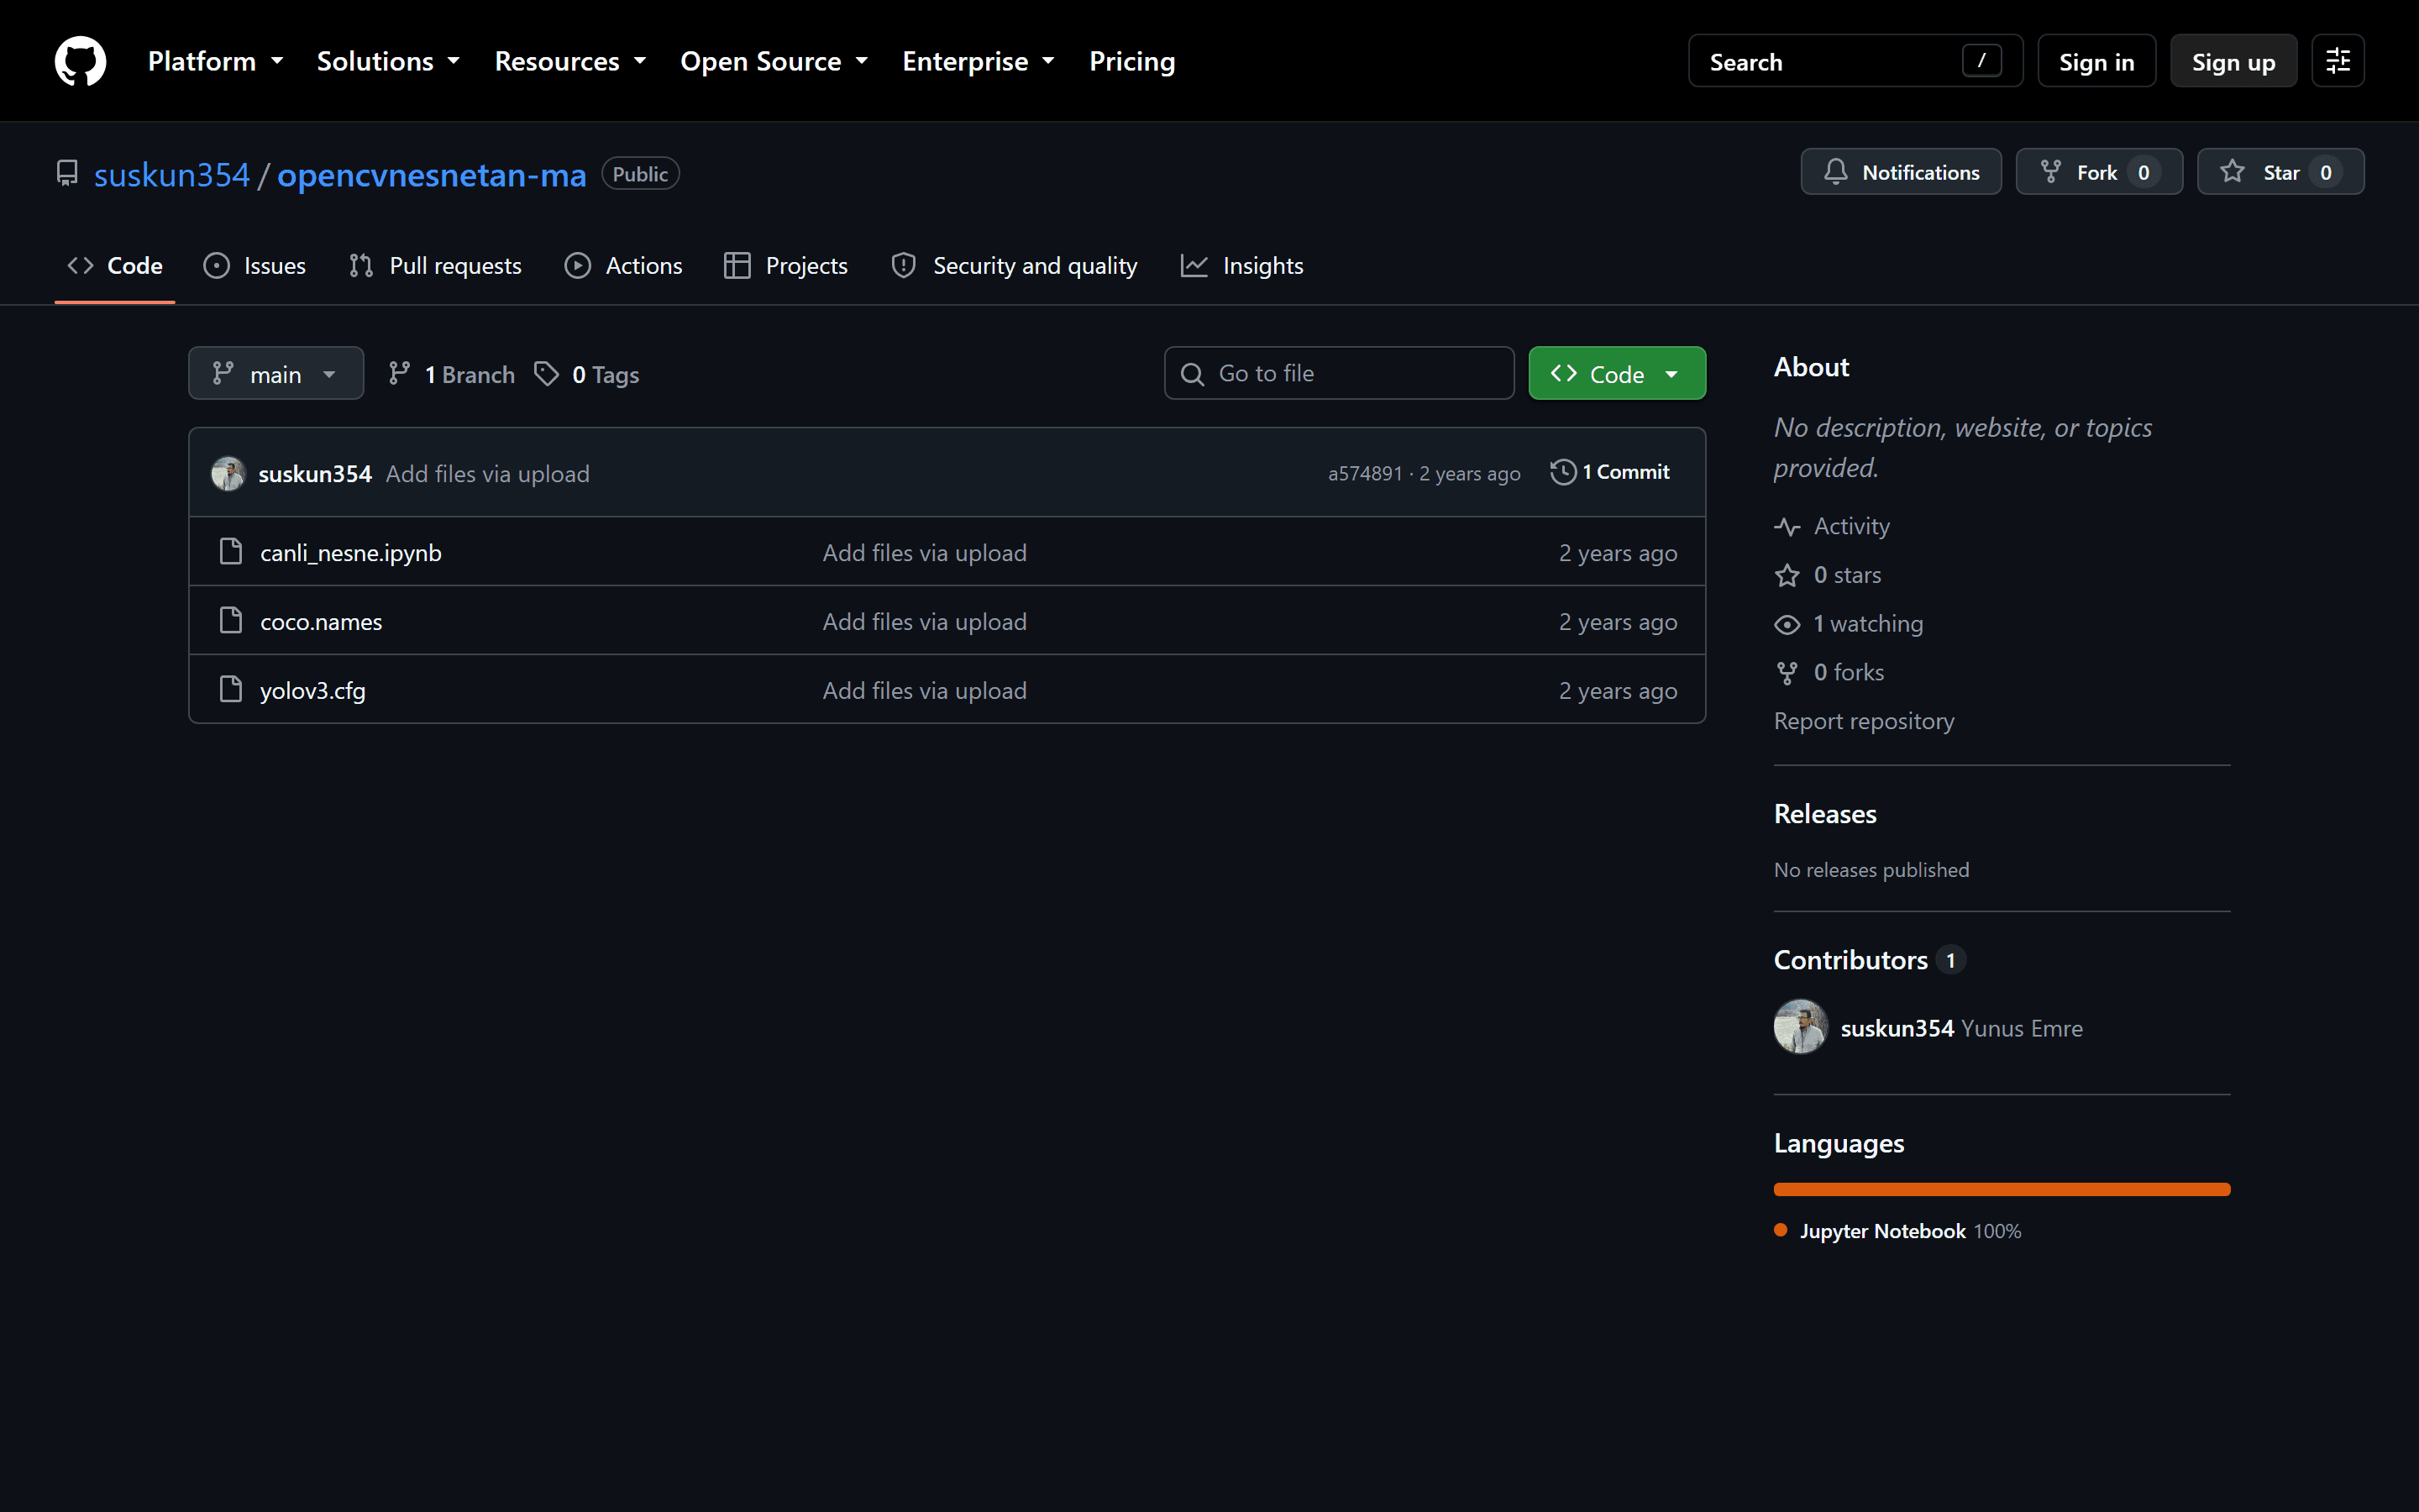Expand the Platform menu
Image resolution: width=2419 pixels, height=1512 pixels.
click(x=216, y=61)
